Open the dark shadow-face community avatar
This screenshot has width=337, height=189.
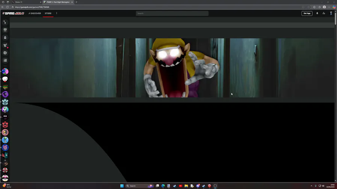pos(5,117)
